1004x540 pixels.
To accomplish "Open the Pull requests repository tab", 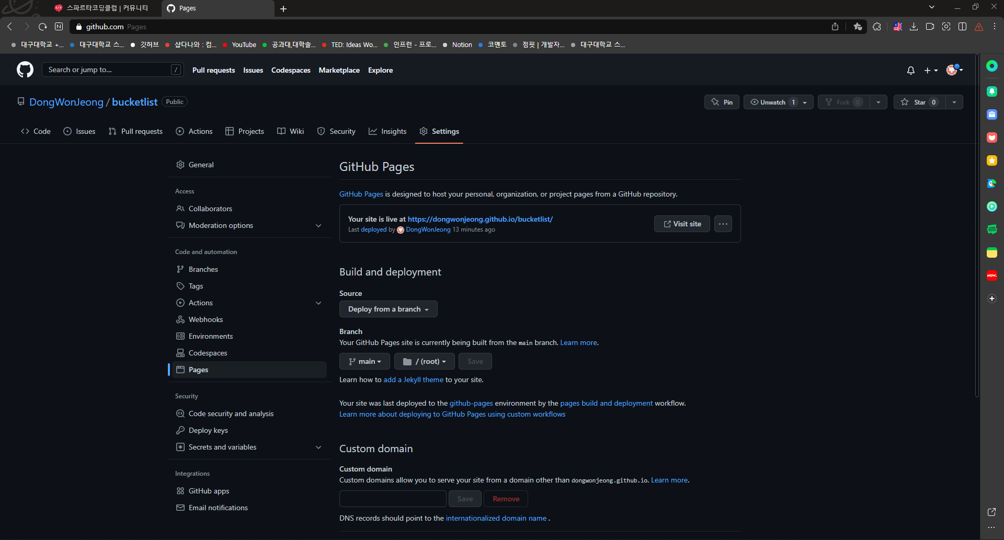I will coord(135,131).
